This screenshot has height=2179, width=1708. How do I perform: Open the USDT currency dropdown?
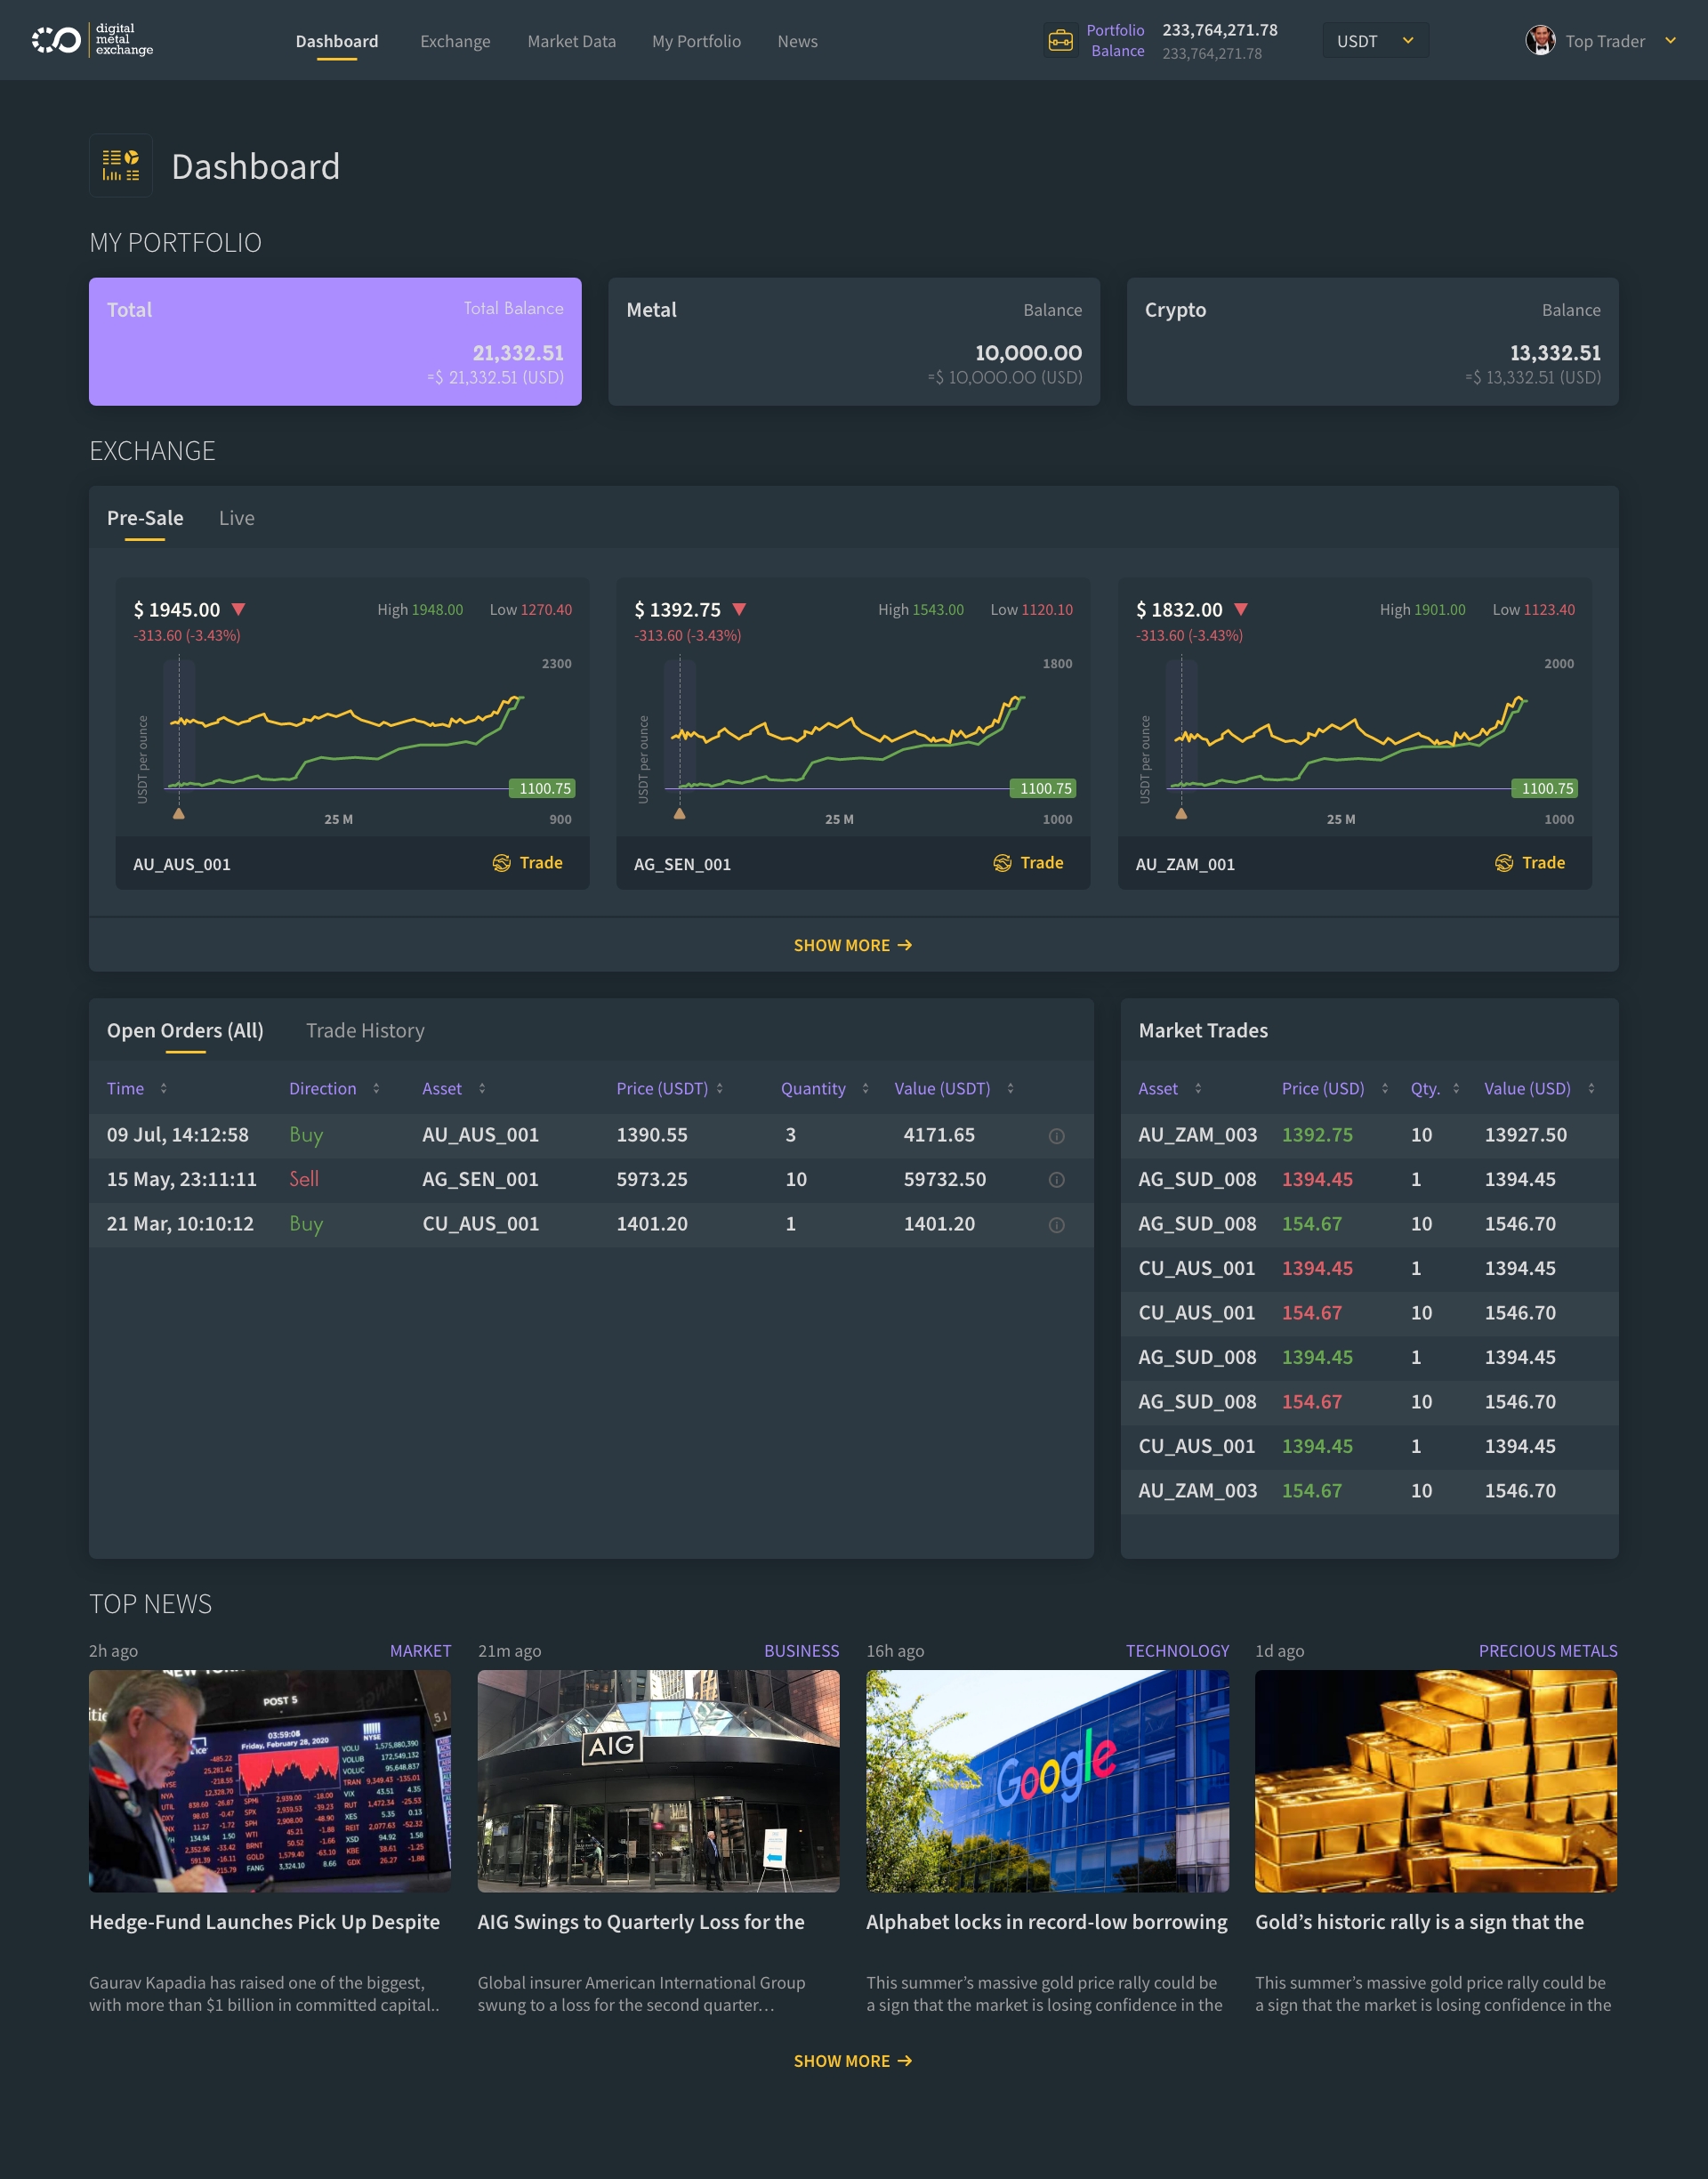point(1375,41)
